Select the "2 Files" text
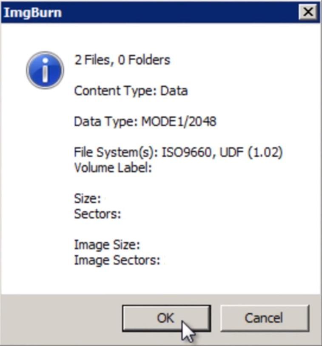Screen dimensions: 322x346 click(x=94, y=60)
